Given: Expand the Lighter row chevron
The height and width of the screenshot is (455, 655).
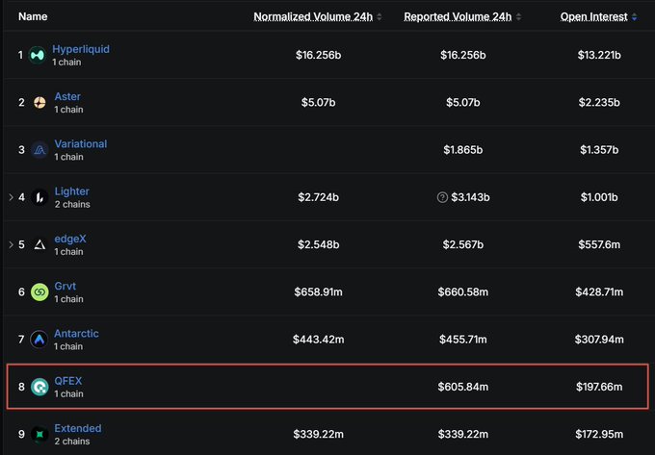Looking at the screenshot, I should [x=12, y=197].
